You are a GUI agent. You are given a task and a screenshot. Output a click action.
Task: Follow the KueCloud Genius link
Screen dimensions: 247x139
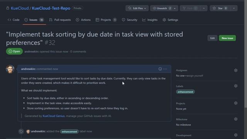tap(54, 116)
